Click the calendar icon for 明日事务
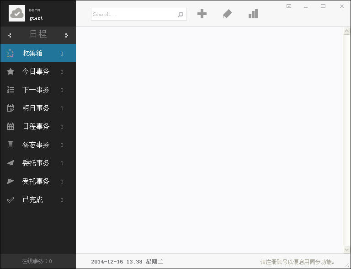The height and width of the screenshot is (269, 351). click(x=11, y=108)
